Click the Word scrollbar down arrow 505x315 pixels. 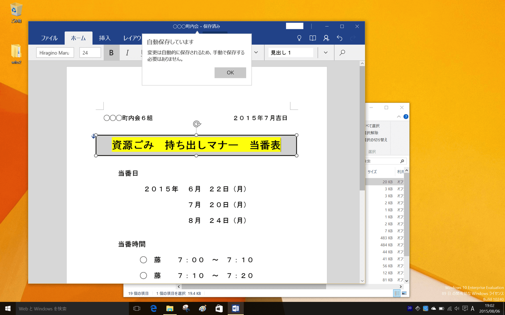362,281
